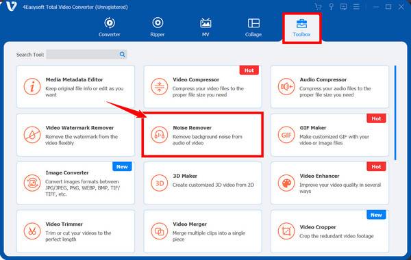Open the Image Converter icon

32,183
